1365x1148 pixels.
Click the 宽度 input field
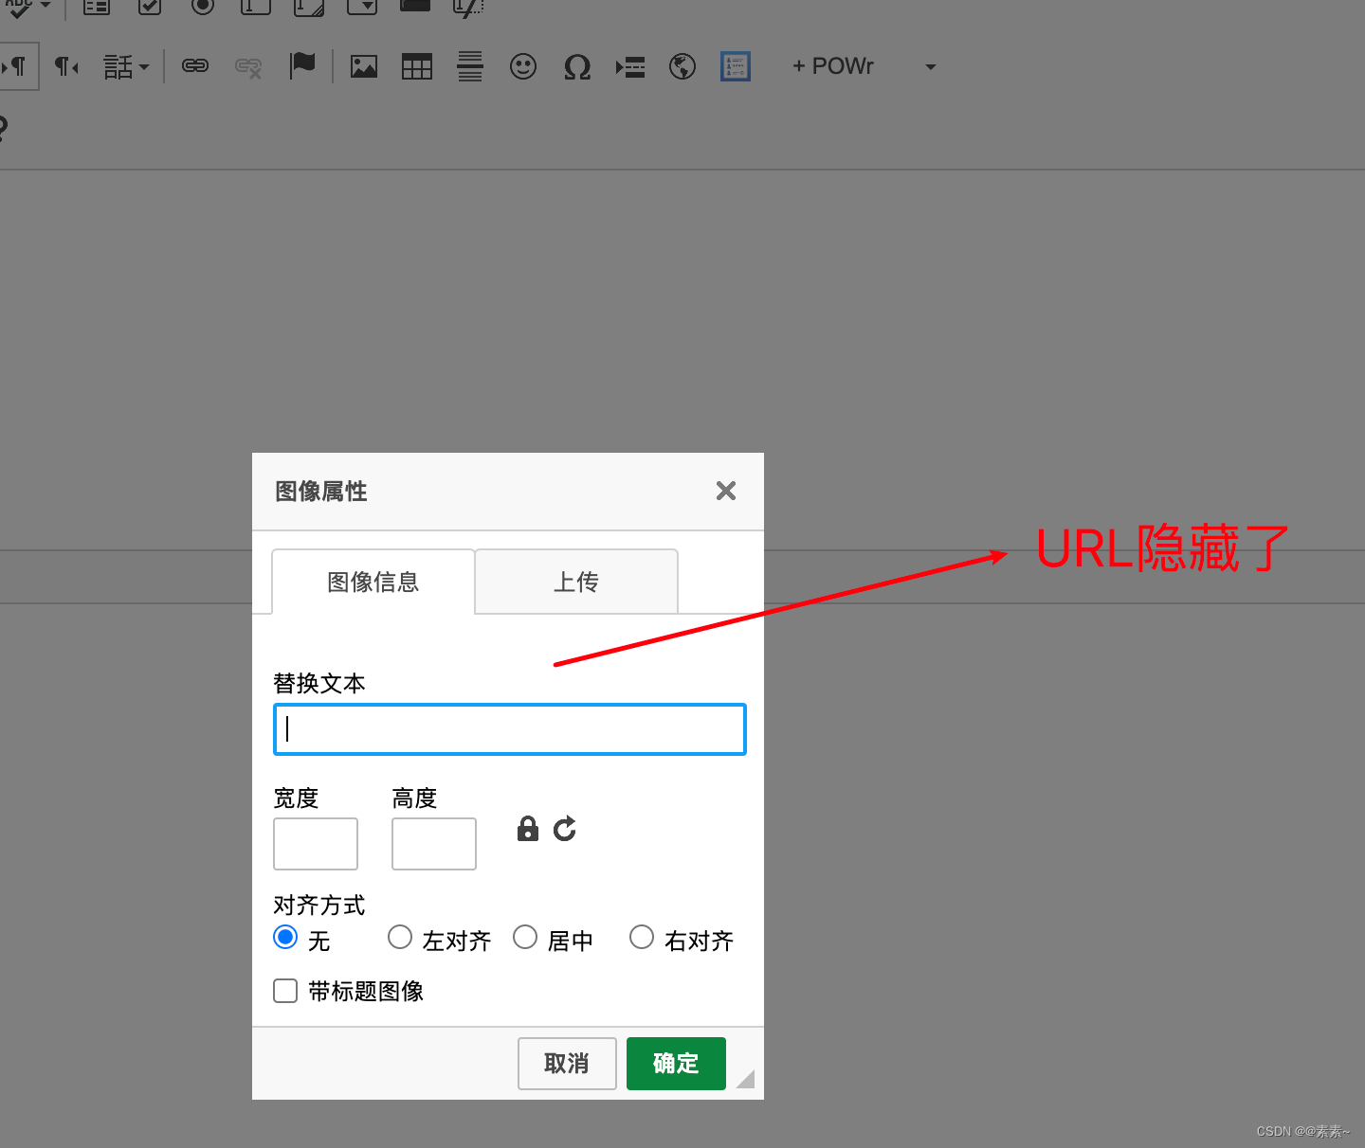(316, 844)
